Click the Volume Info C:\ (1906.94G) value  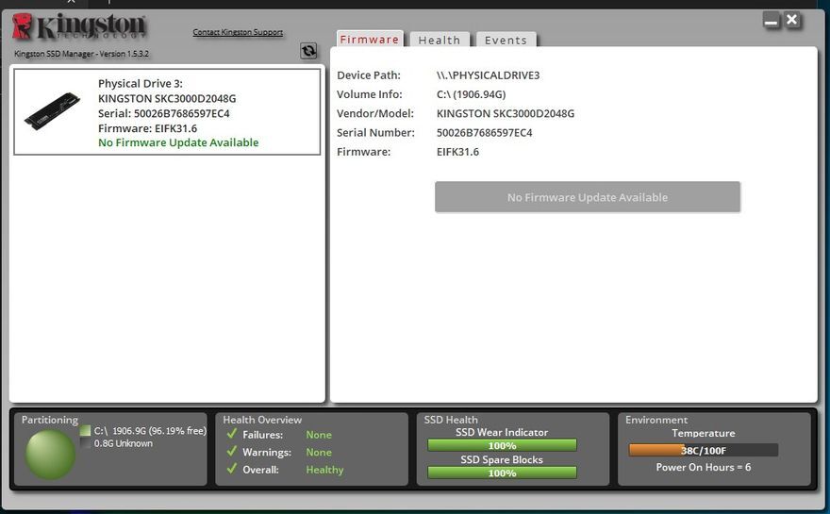(471, 94)
